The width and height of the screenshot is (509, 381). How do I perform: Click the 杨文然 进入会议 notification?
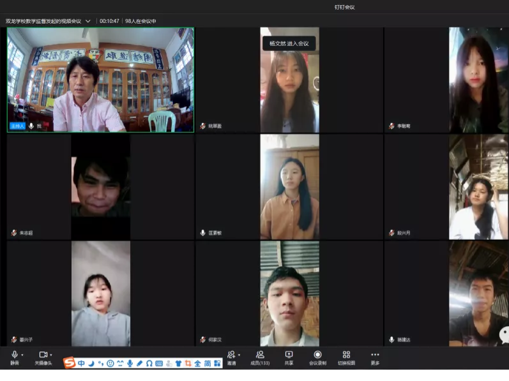[x=289, y=43]
